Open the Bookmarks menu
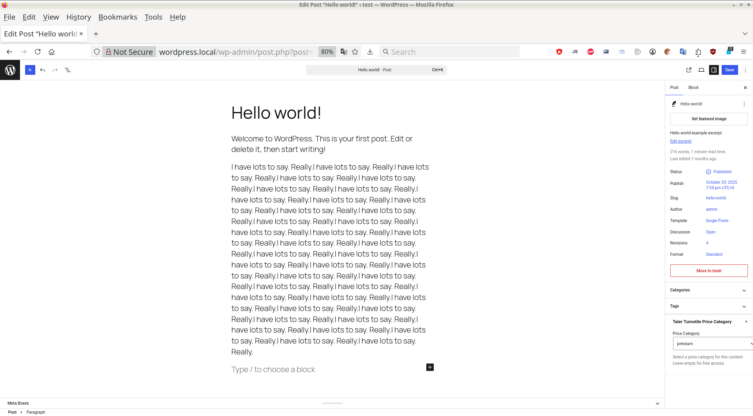Screen dimensions: 753x416 click(x=118, y=17)
